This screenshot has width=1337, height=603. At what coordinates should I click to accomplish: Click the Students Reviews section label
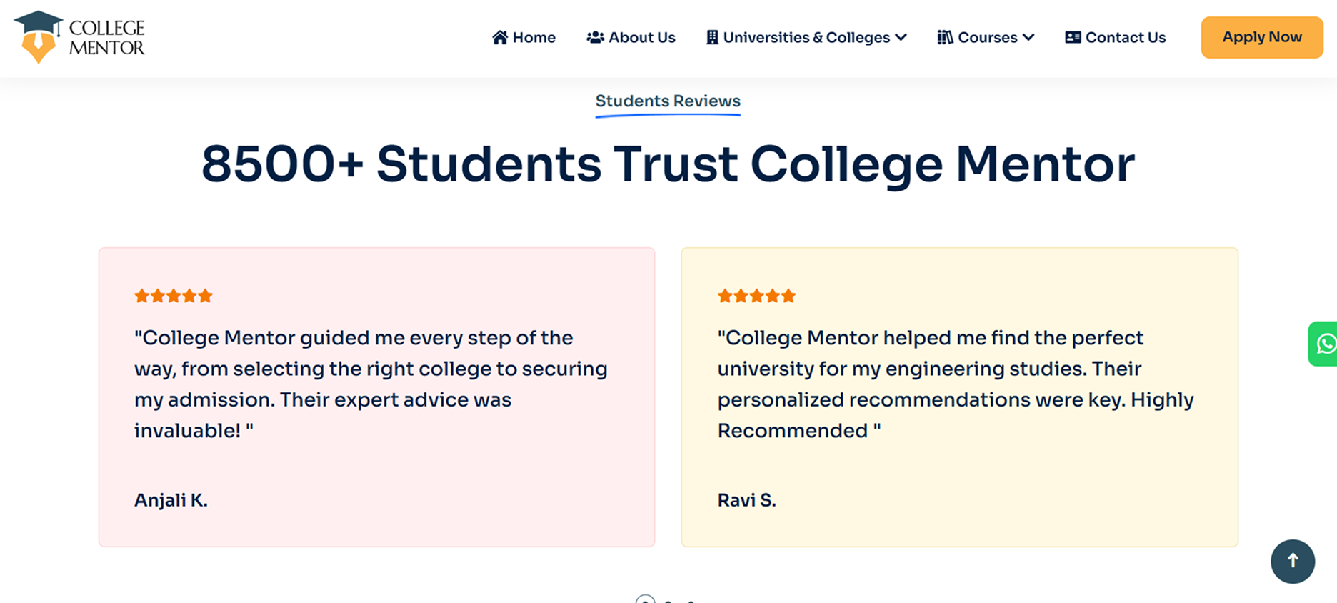coord(668,101)
